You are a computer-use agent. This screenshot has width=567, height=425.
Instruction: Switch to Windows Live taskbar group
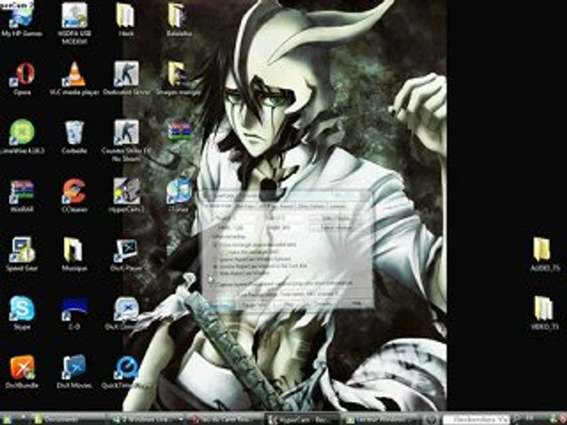tap(147, 419)
